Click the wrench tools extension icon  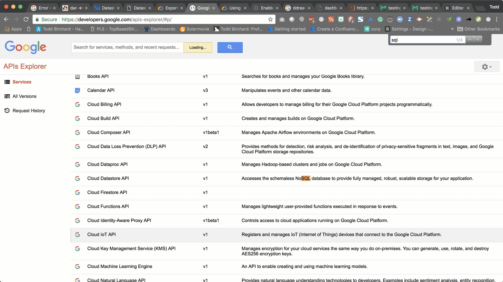tap(429, 19)
